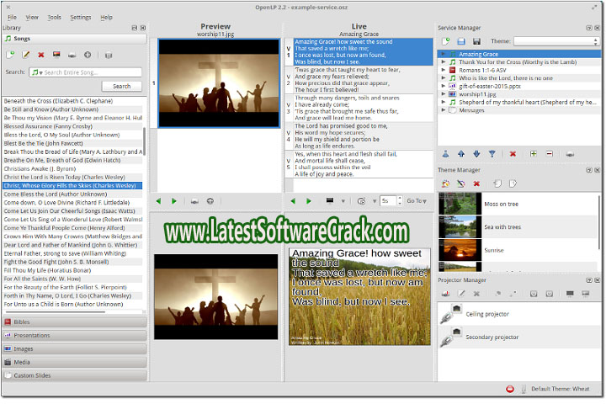Click the Search button
Image resolution: width=606 pixels, height=404 pixels.
(122, 86)
